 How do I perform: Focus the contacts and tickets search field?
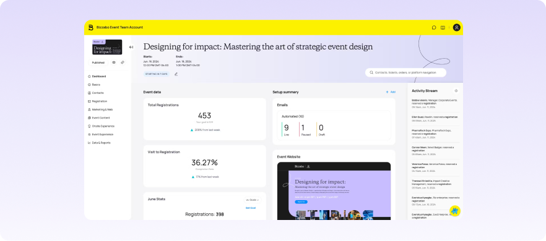coord(405,72)
